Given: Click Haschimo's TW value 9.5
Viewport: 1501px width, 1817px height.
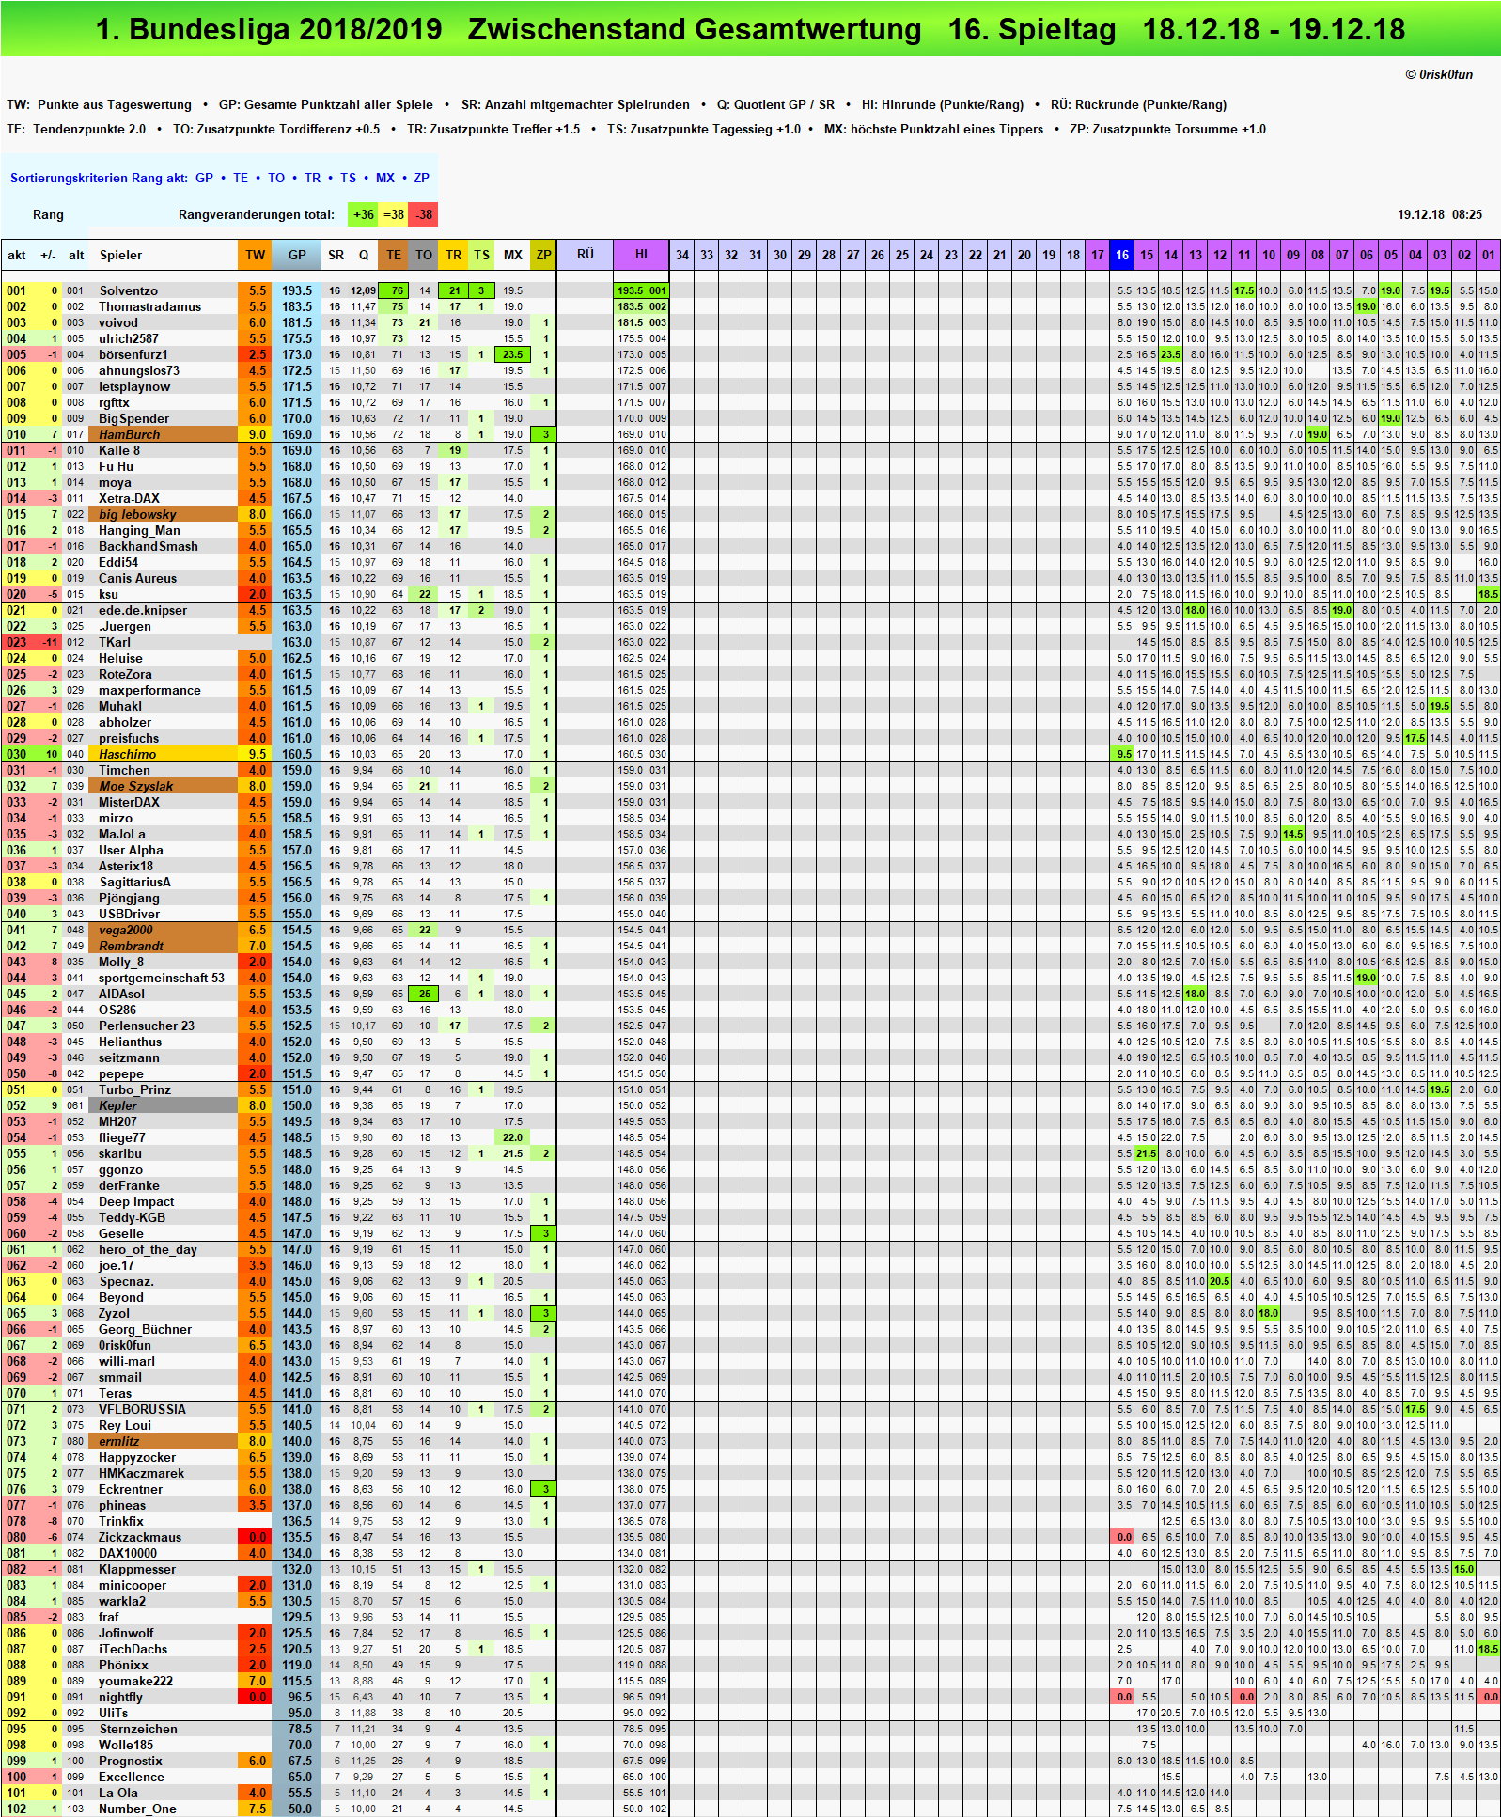Looking at the screenshot, I should (x=256, y=754).
